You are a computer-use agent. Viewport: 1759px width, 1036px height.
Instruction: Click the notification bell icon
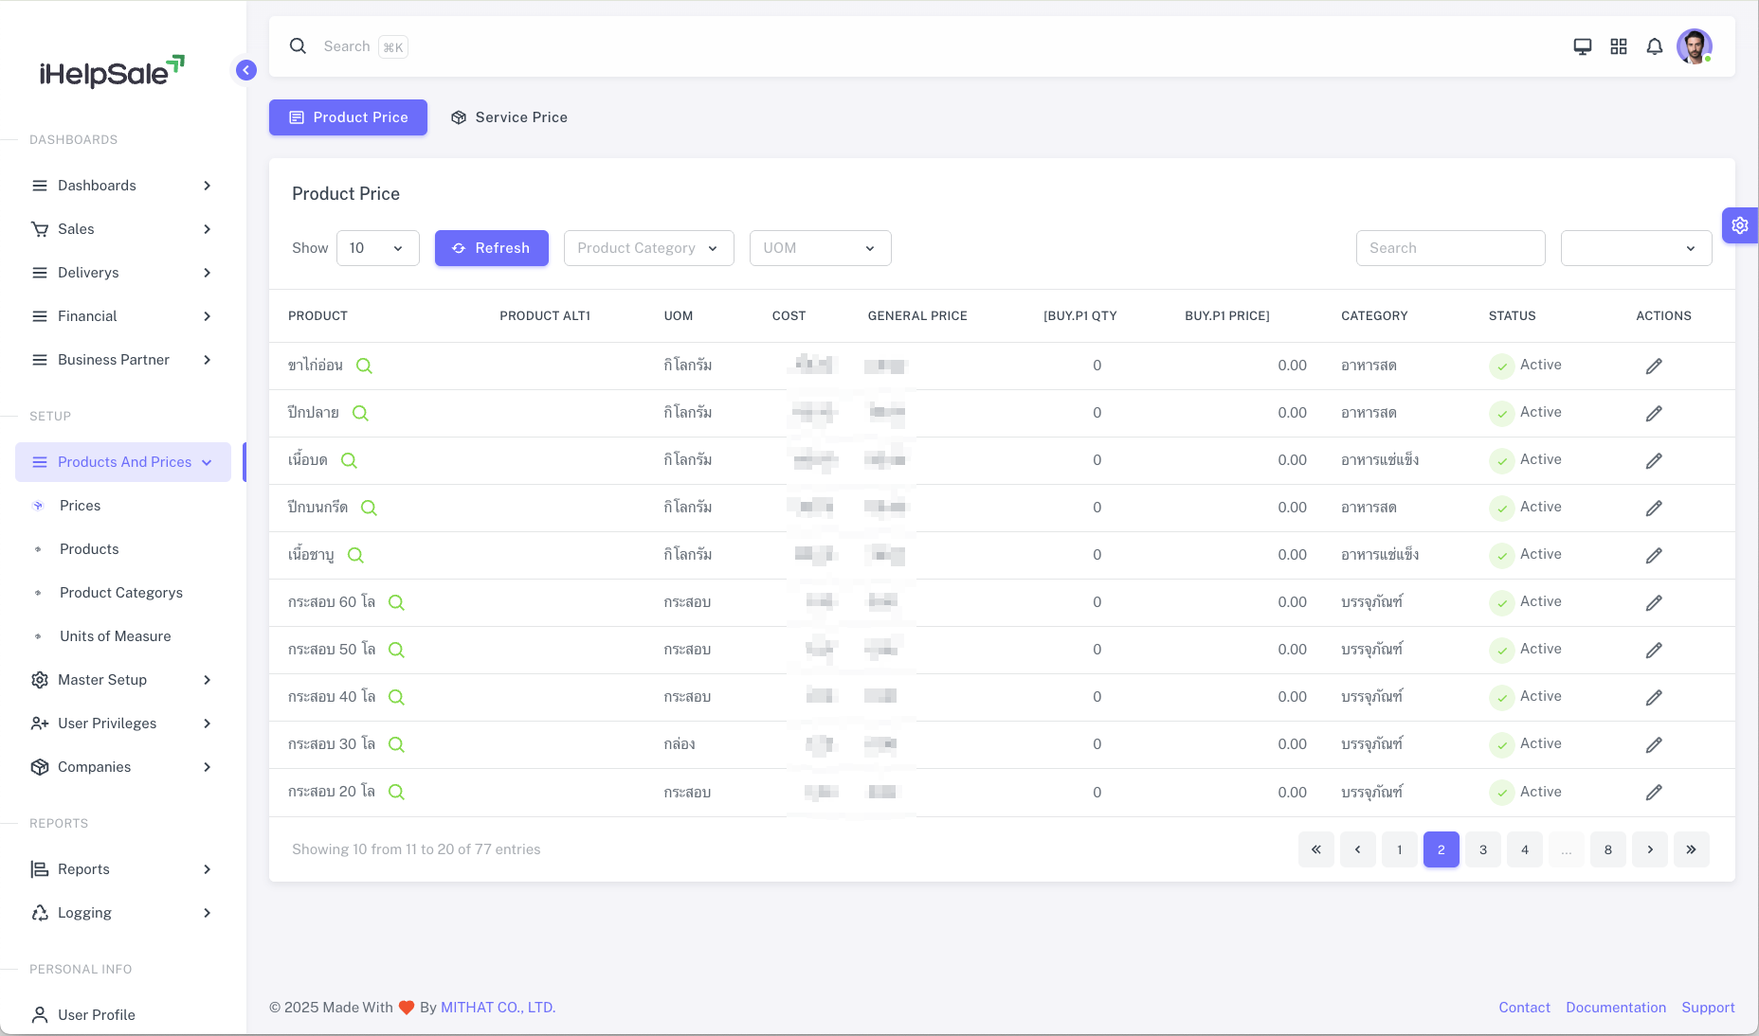tap(1654, 46)
